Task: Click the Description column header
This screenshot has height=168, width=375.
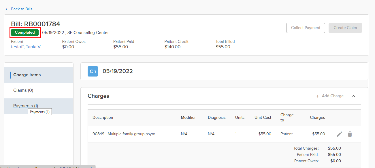Action: click(103, 117)
